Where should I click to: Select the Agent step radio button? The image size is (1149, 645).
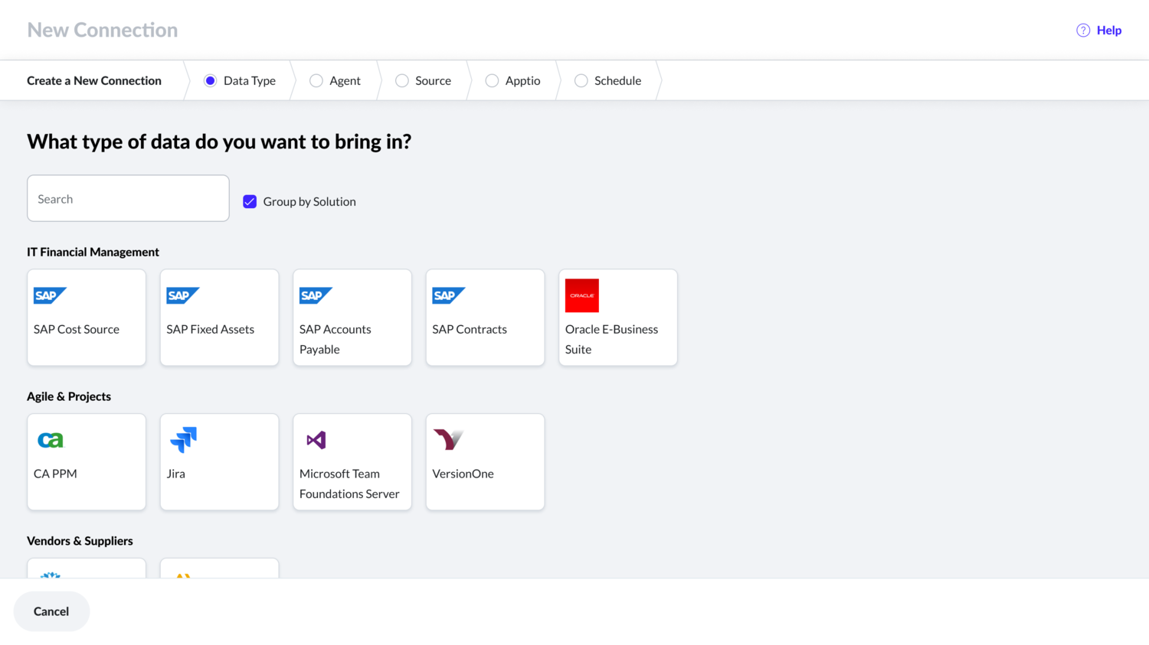click(316, 80)
